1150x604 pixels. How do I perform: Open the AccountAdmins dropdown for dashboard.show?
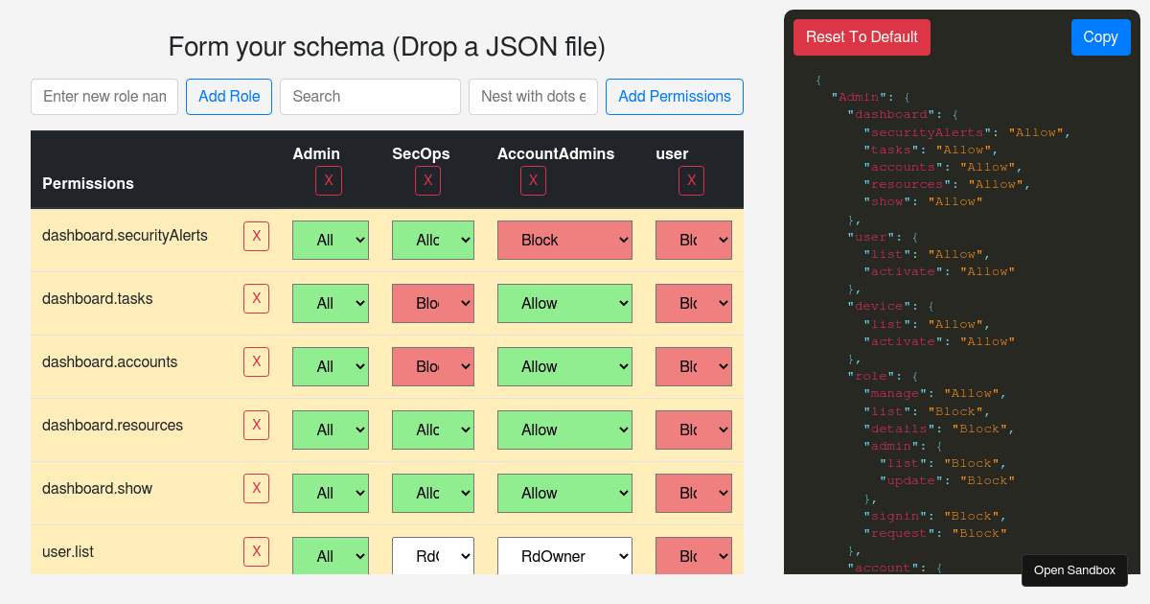point(564,493)
